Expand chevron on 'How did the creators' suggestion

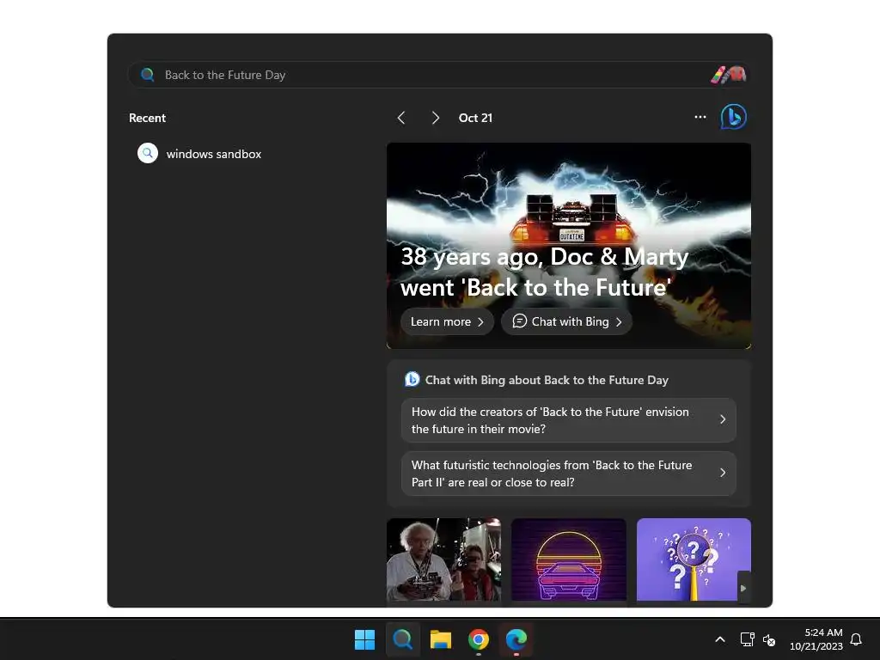coord(723,419)
